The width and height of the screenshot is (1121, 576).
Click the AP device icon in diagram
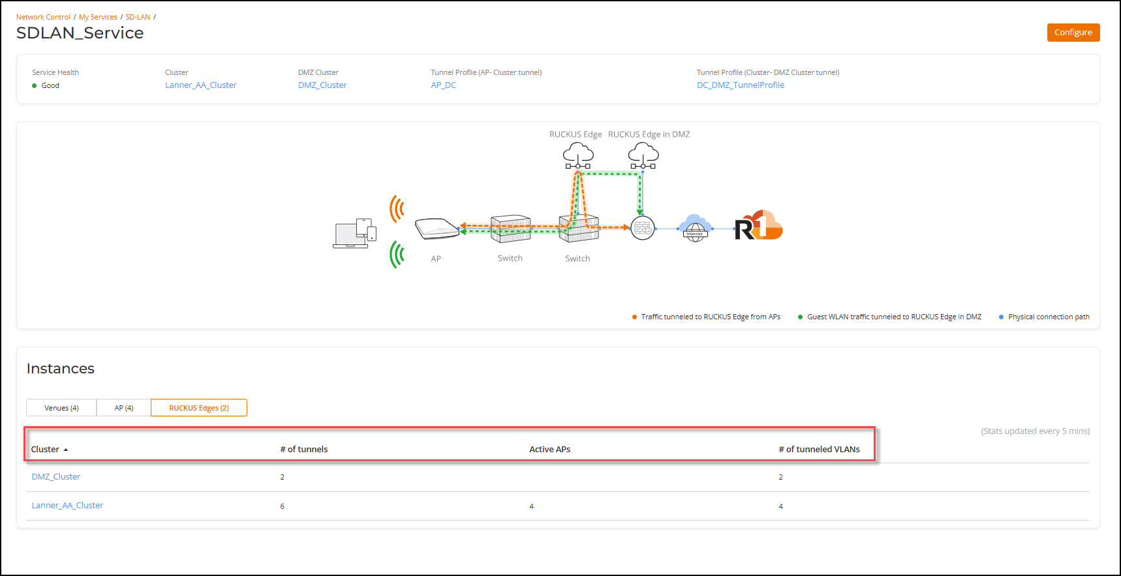(437, 229)
